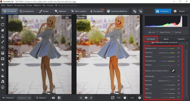This screenshot has height=101, width=190.
Task: Open the zoom percentage 45% box
Action: pyautogui.click(x=132, y=98)
